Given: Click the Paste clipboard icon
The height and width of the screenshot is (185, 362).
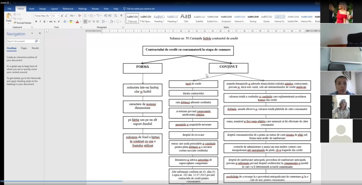Looking at the screenshot, I should (9, 17).
